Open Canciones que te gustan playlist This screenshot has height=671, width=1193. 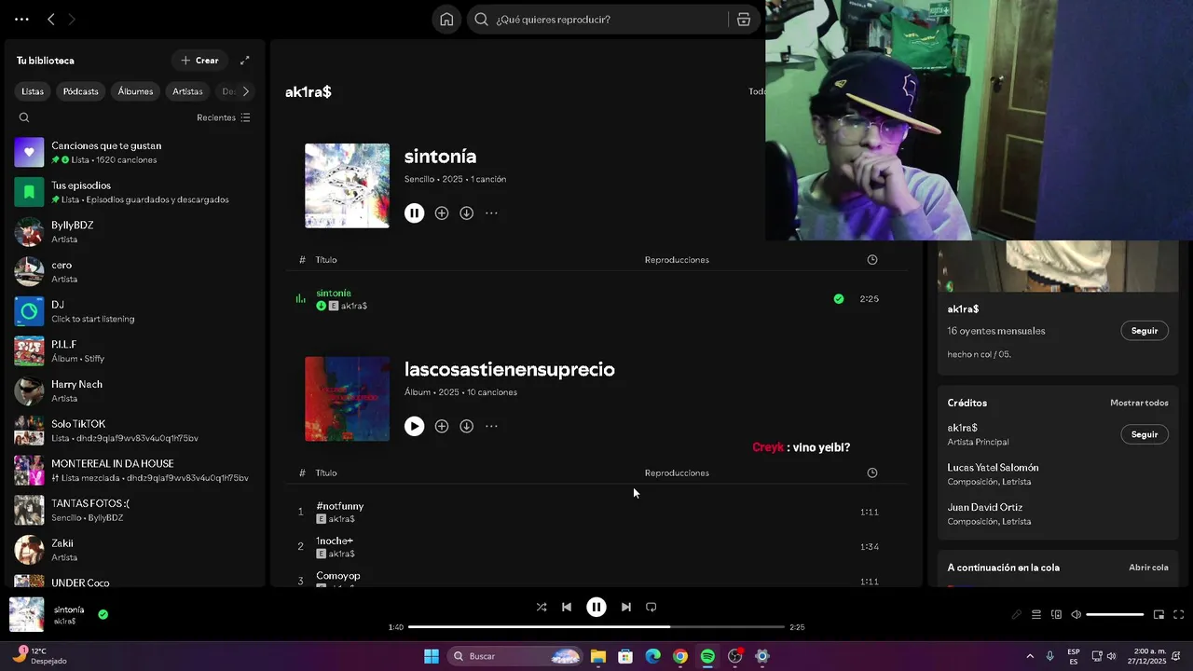(134, 153)
